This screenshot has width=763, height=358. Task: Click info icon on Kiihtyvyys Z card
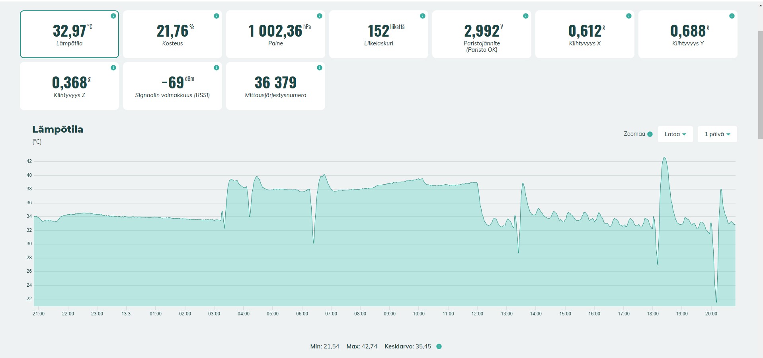(113, 68)
